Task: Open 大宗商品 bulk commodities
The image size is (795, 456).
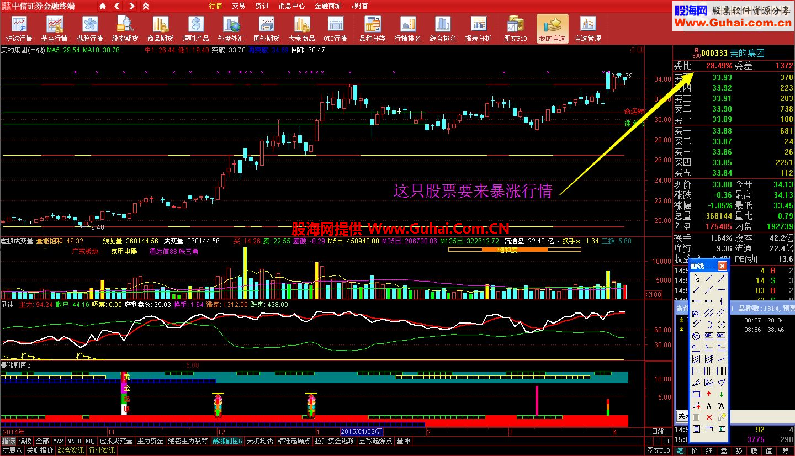Action: coord(301,29)
